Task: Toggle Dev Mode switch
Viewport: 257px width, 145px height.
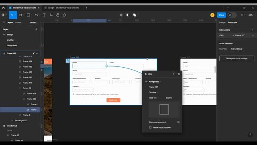Action: 232,15
